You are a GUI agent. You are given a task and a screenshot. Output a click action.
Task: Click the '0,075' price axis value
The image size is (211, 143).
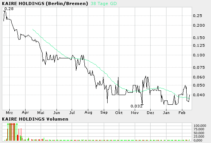[x=199, y=68]
